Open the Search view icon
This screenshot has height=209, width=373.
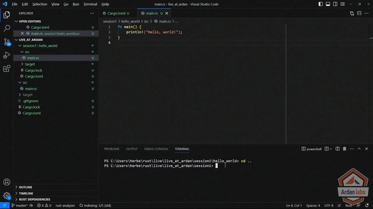click(x=6, y=28)
